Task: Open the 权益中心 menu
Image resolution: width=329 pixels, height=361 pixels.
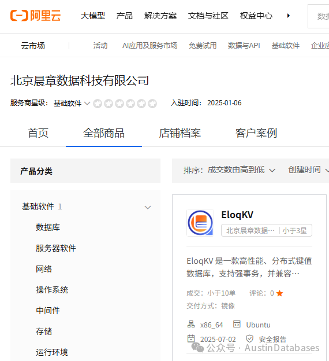Action: (256, 16)
